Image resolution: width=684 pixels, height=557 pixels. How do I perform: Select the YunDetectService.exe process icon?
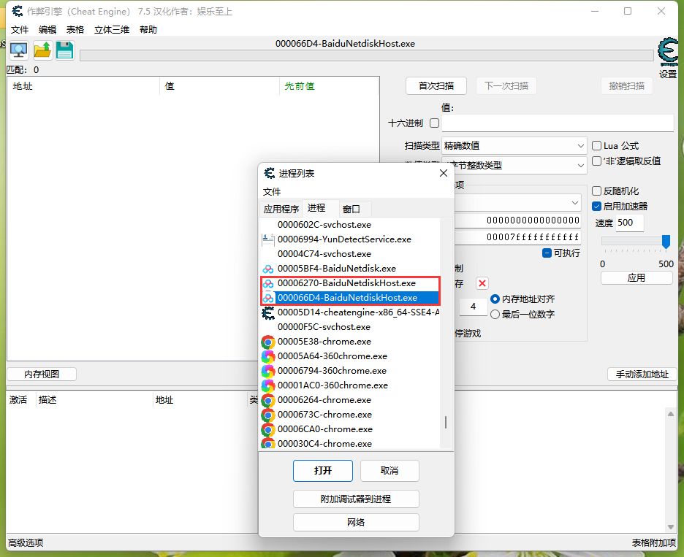click(x=268, y=239)
